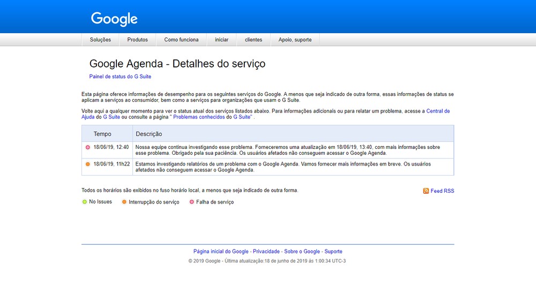This screenshot has width=536, height=301.
Task: Open the Como funciona menu
Action: click(x=181, y=40)
